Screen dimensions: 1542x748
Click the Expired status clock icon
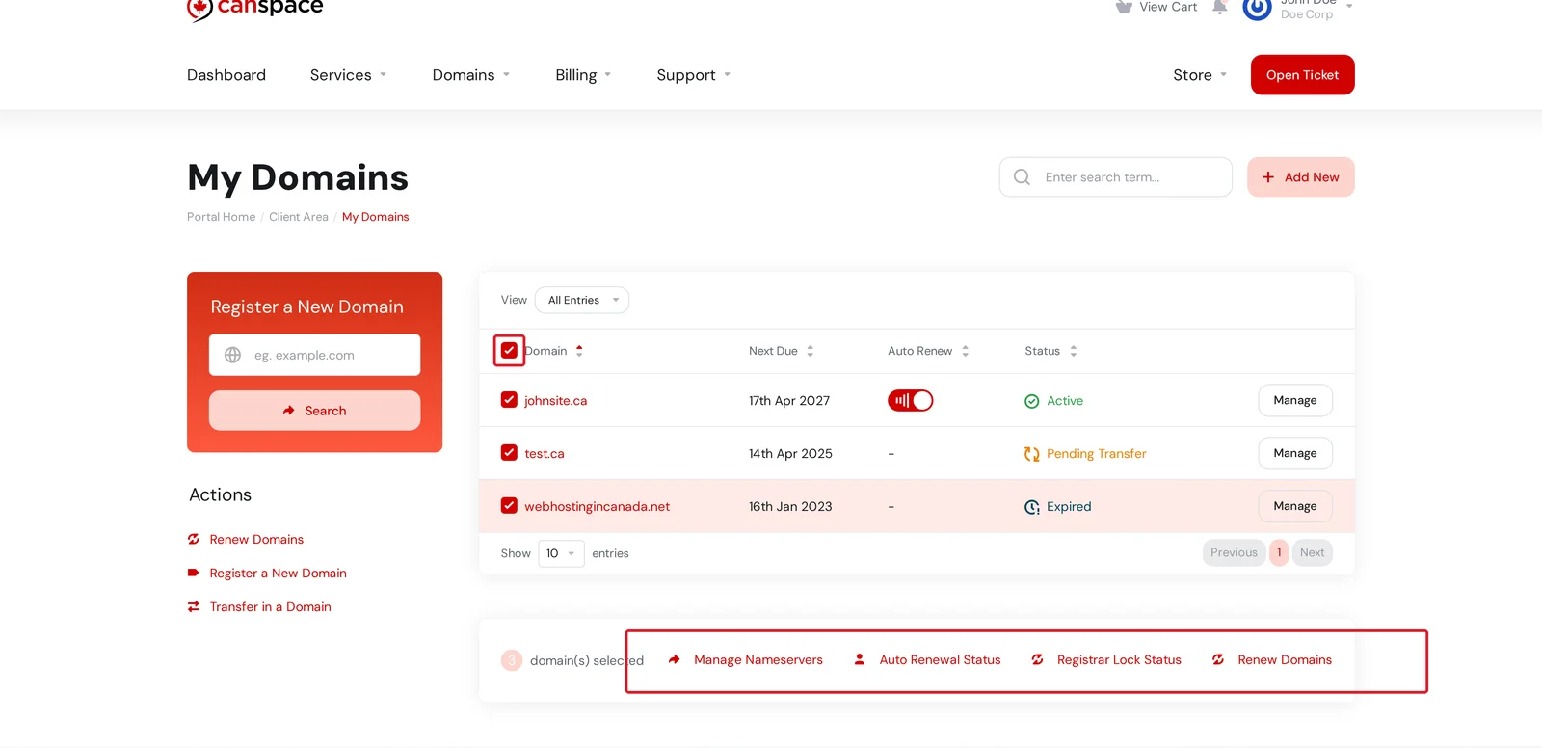coord(1032,507)
